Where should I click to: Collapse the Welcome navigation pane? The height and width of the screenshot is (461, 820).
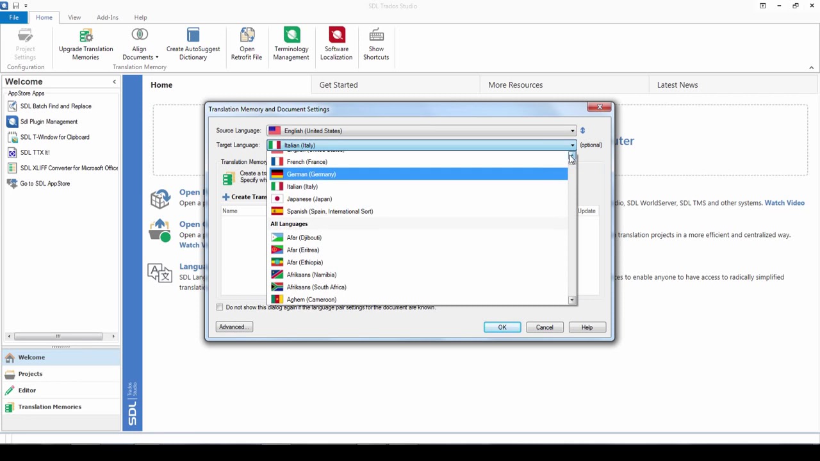pos(114,82)
